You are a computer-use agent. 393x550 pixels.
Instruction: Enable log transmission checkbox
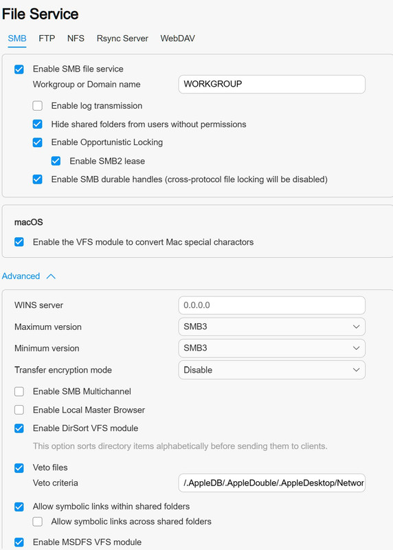(x=38, y=106)
